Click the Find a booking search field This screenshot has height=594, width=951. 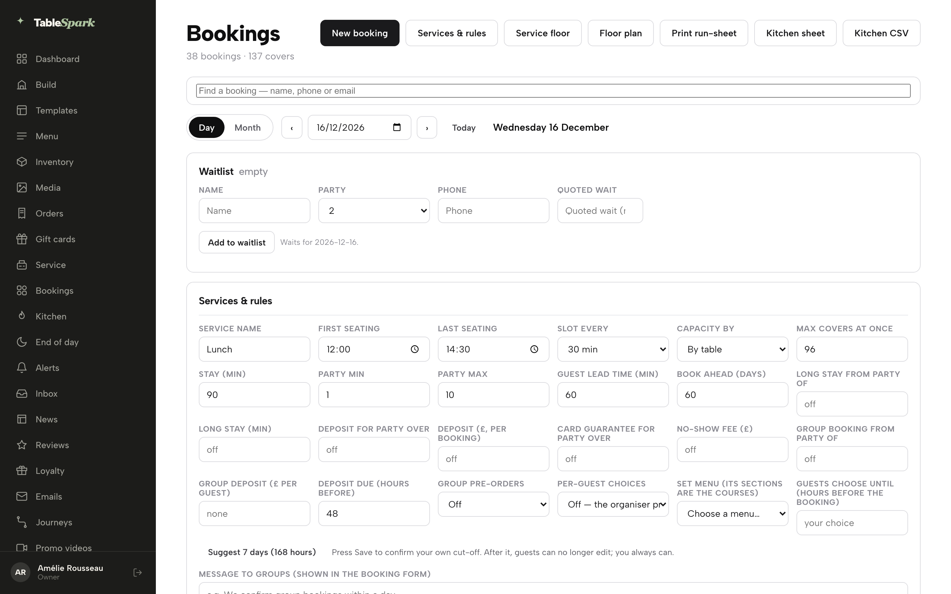click(x=553, y=91)
